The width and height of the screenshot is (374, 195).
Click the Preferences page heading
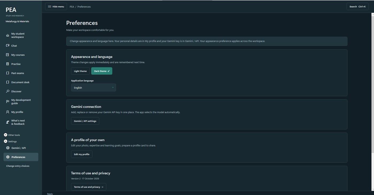coord(82,23)
